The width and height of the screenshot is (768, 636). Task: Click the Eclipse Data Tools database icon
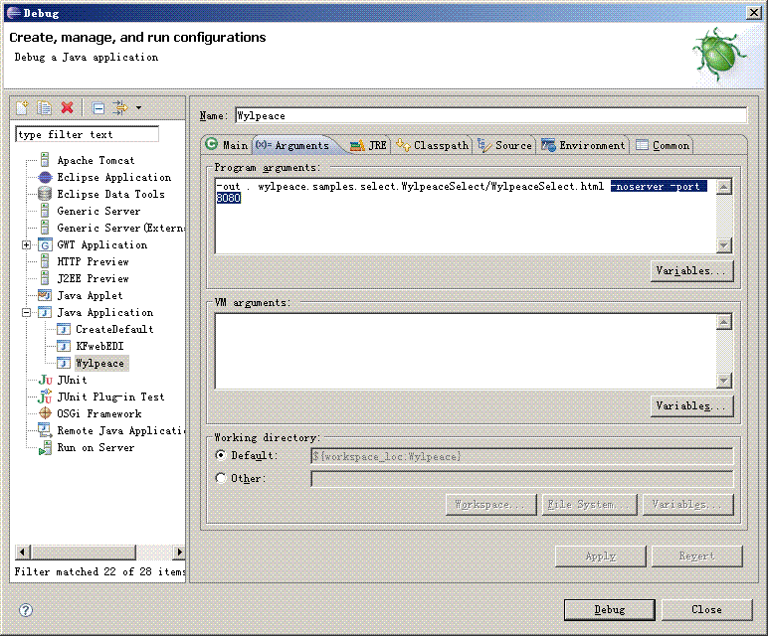click(x=45, y=194)
